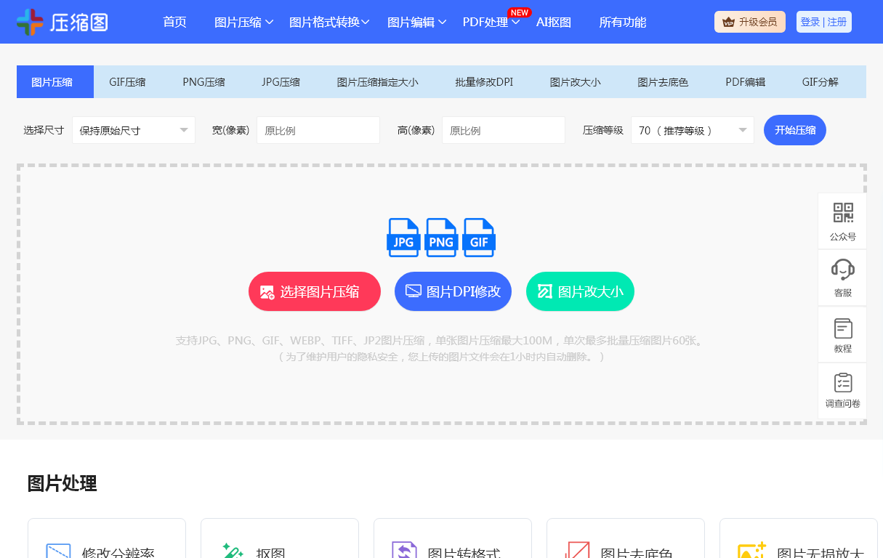Expand the 选择尺寸 dropdown

(x=134, y=131)
